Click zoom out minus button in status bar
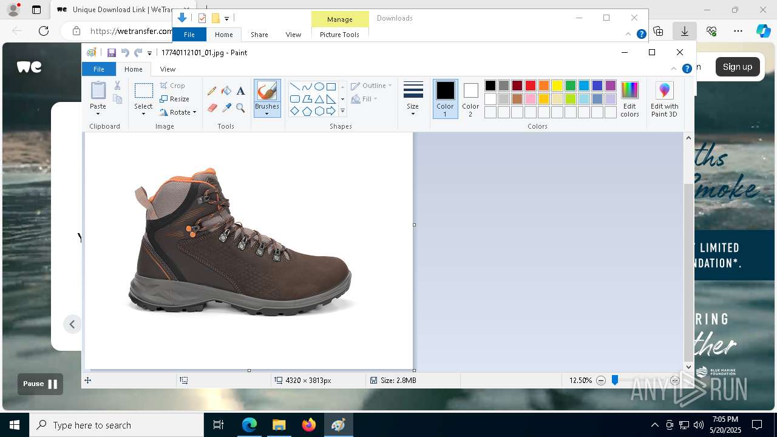Screen dimensions: 777x437 click(601, 381)
